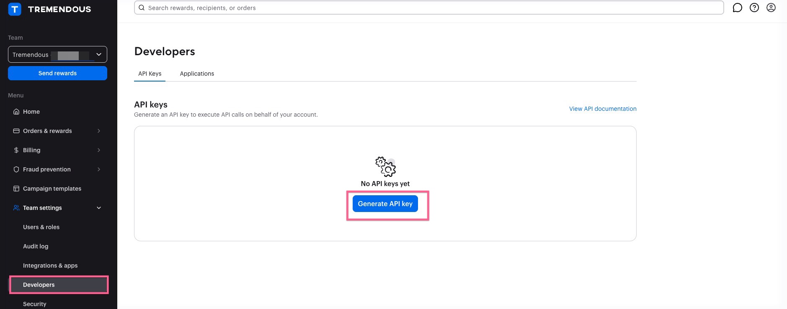Click the help question mark icon

[754, 8]
